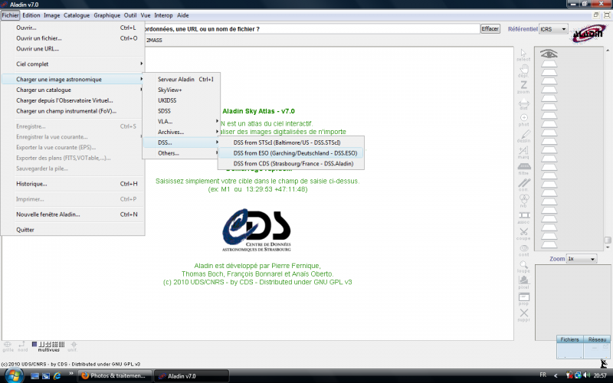Image resolution: width=613 pixels, height=383 pixels.
Task: Activate the 'dépl.' pan hand tool
Action: click(x=523, y=70)
